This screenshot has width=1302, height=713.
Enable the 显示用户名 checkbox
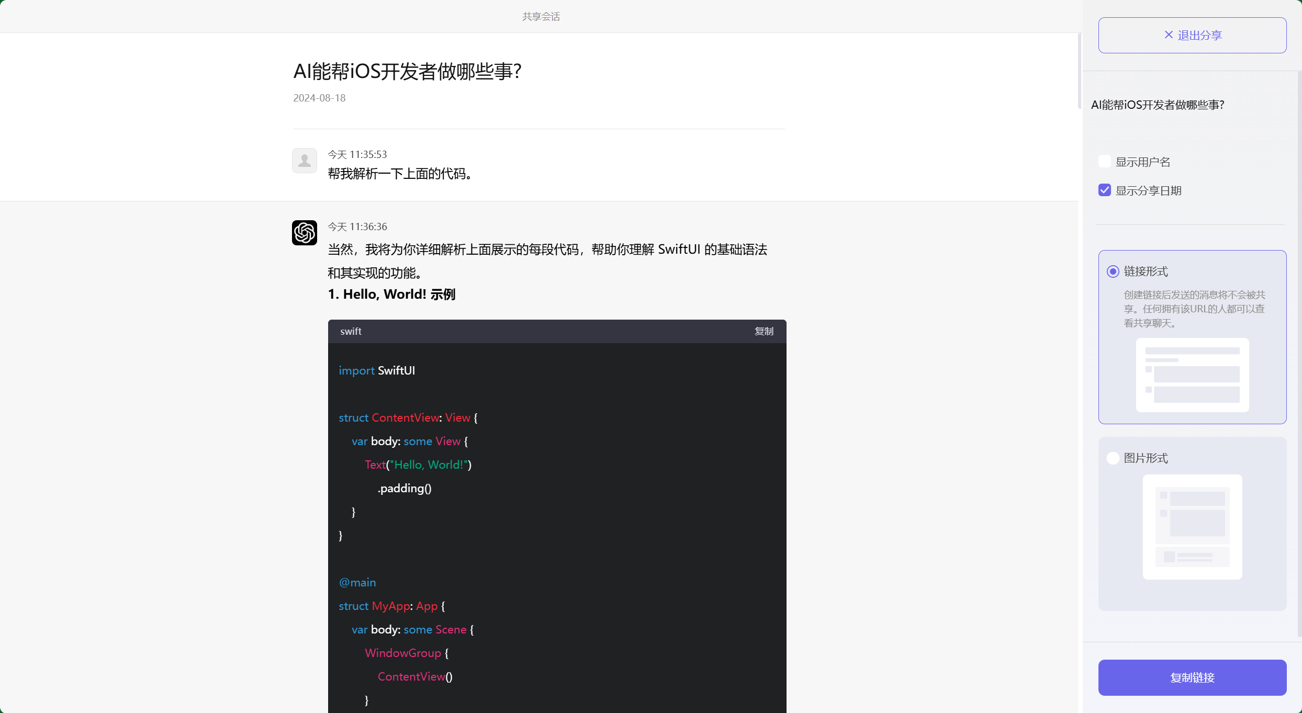pyautogui.click(x=1105, y=161)
